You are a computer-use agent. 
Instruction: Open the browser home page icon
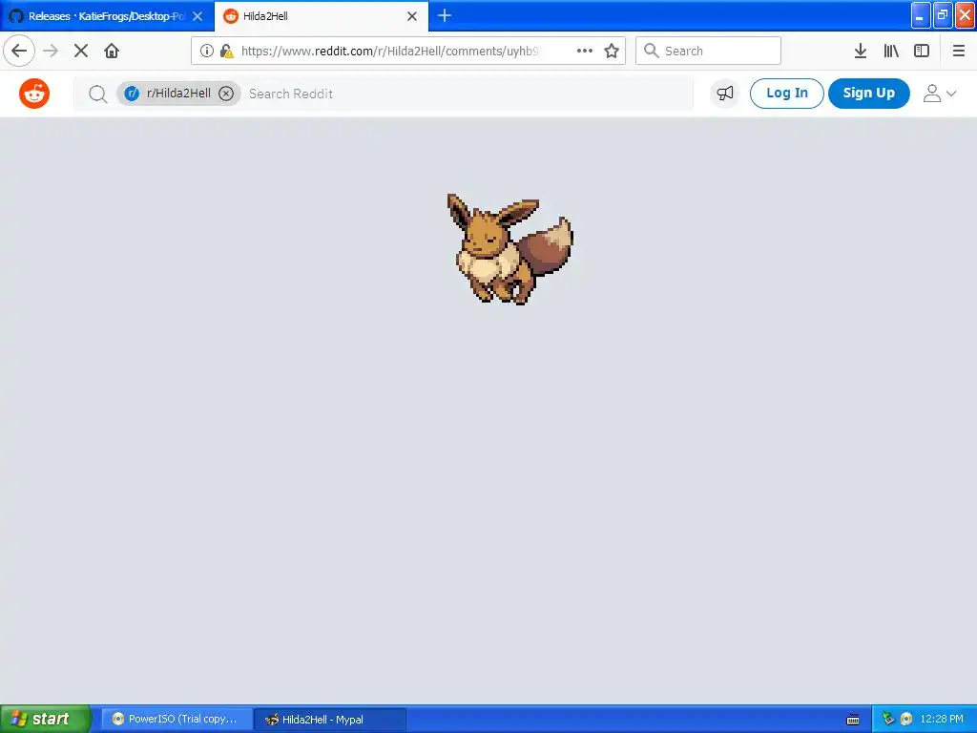[x=112, y=51]
